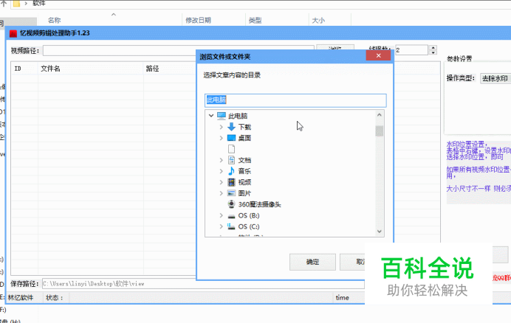Viewport: 511px width, 323px height.
Task: Select the 视频 film icon
Action: (231, 182)
